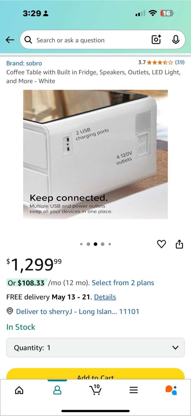Open hamburger menu in bottom bar
This screenshot has width=191, height=416.
pyautogui.click(x=133, y=391)
